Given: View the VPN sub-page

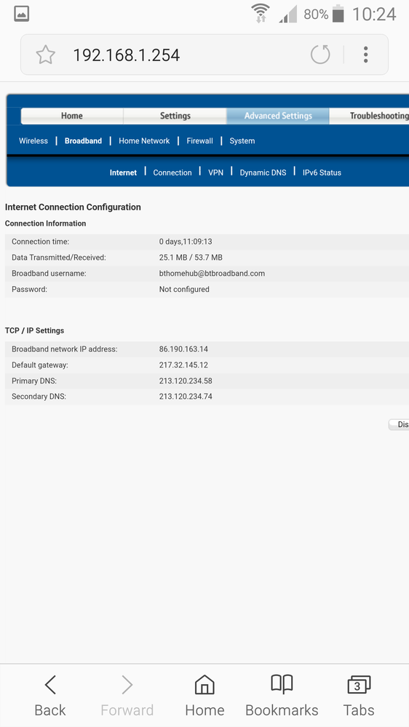Looking at the screenshot, I should [215, 172].
